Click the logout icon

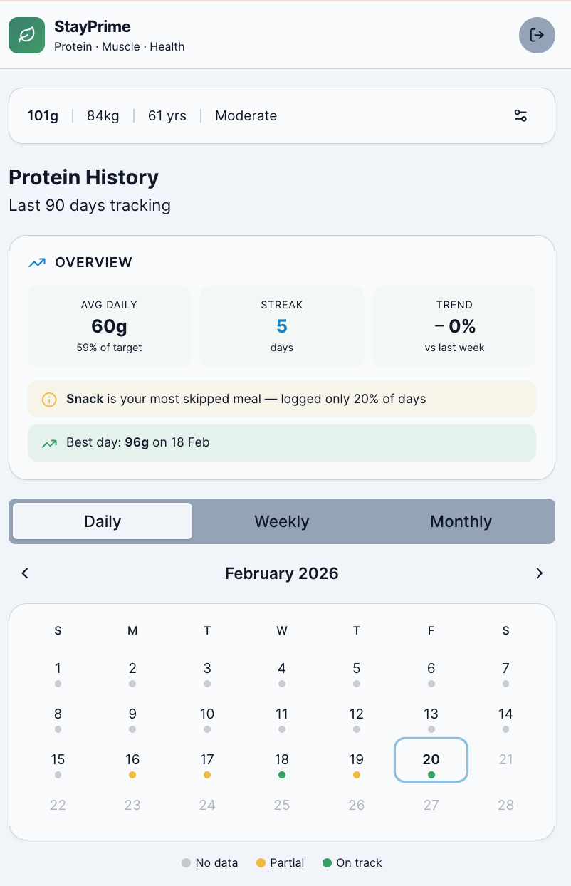click(x=537, y=35)
